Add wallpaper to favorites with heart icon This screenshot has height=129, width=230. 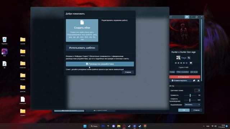(191, 63)
